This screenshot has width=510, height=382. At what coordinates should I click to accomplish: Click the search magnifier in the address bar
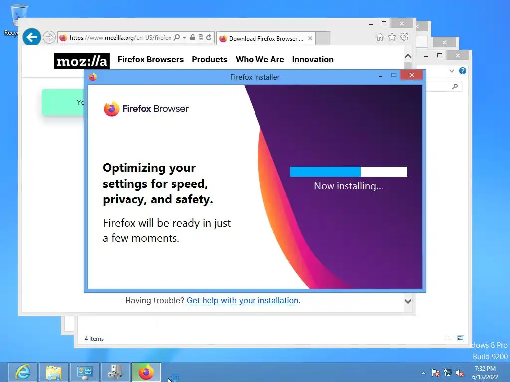point(177,38)
